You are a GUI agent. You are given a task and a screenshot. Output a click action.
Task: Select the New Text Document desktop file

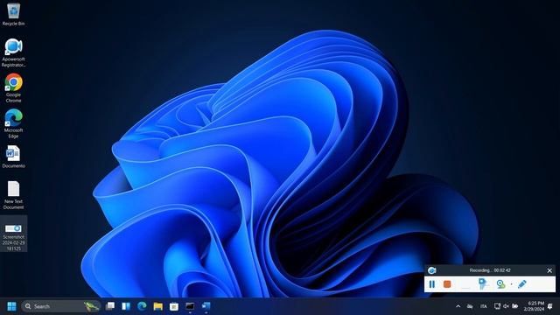tap(14, 195)
